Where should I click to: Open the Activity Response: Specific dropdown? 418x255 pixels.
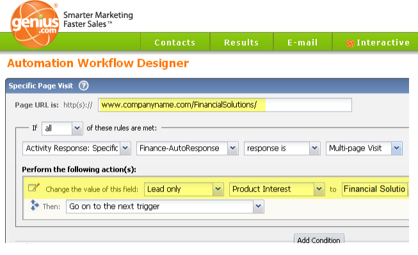pos(77,148)
